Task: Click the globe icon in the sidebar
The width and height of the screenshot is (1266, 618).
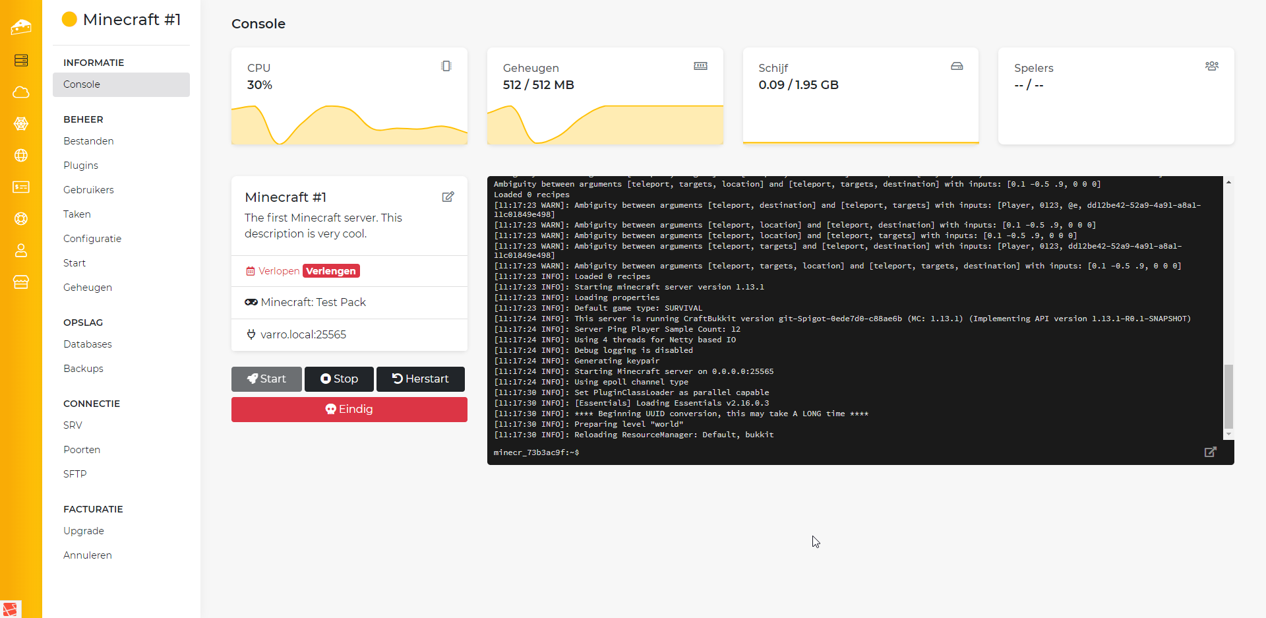Action: 21,156
